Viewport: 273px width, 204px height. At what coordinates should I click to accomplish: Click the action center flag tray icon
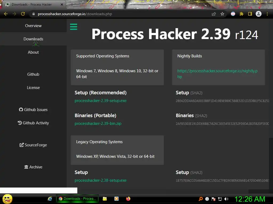point(214,199)
